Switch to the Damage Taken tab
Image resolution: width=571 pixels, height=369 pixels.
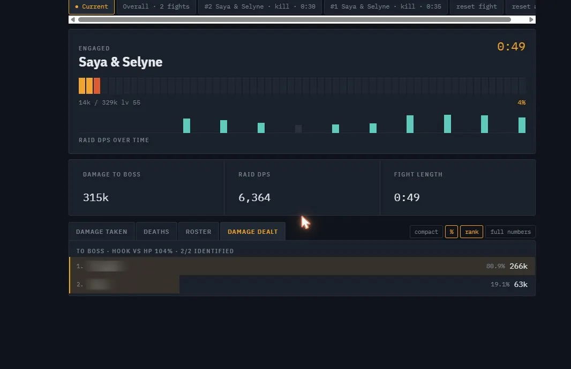(x=102, y=232)
